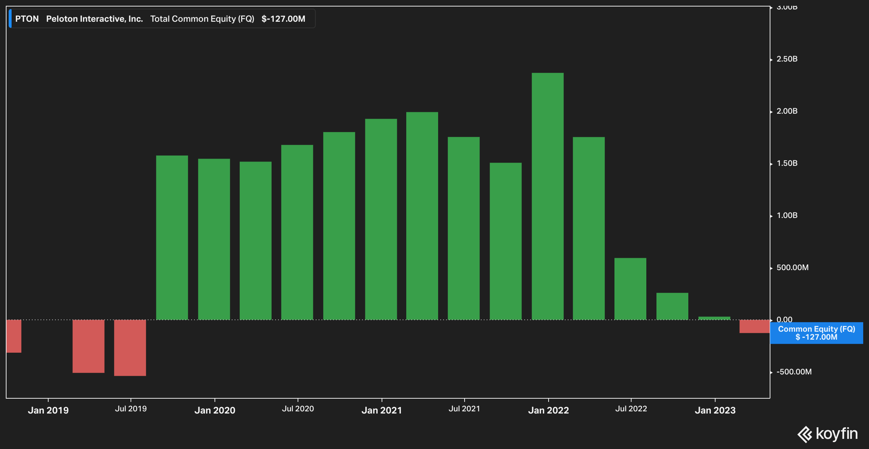Click the last red negative bar after Jan 2023
This screenshot has height=449, width=869.
755,326
